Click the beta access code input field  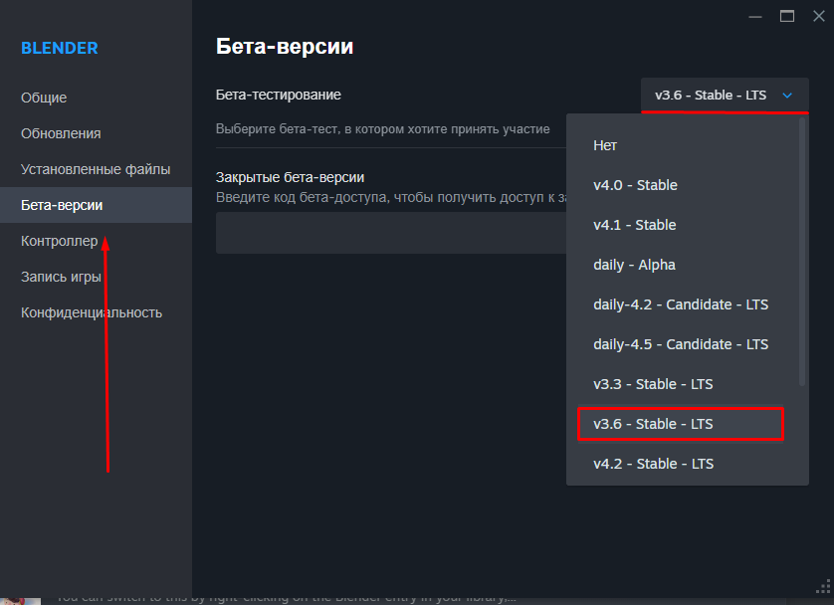point(390,233)
